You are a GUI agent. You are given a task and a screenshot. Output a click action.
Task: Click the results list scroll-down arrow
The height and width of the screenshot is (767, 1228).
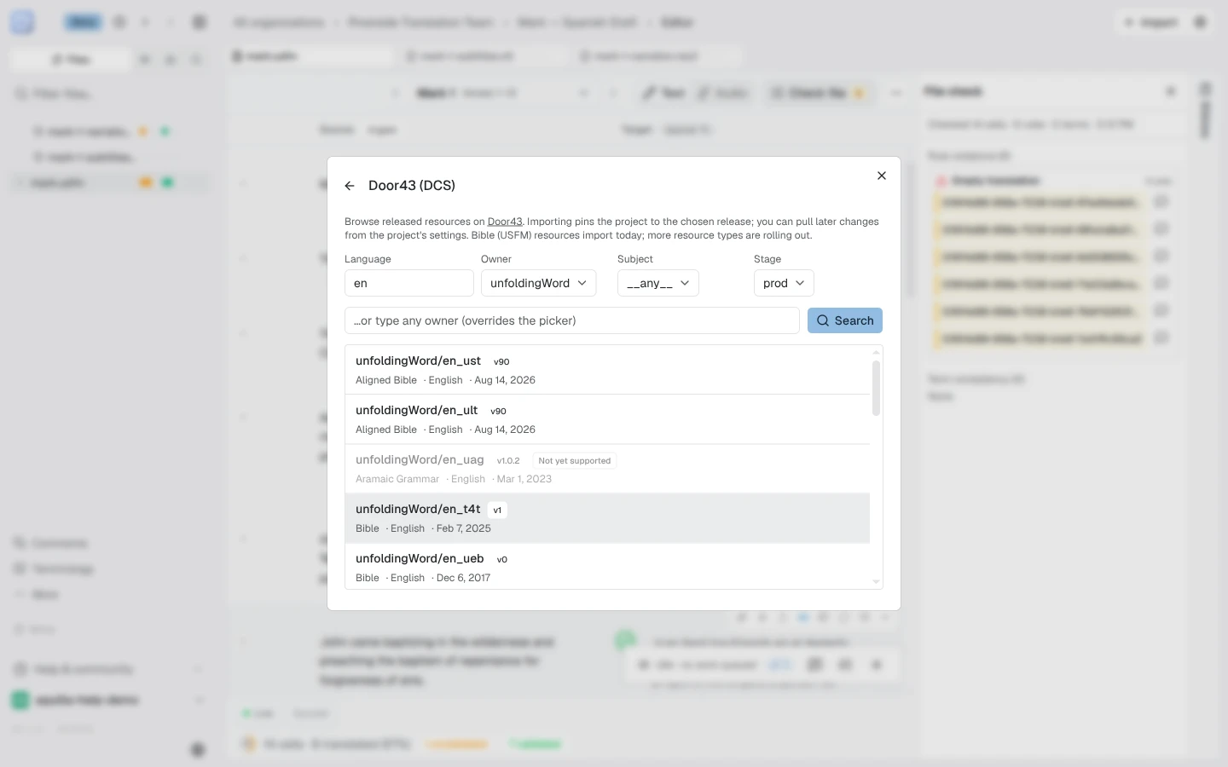[876, 582]
